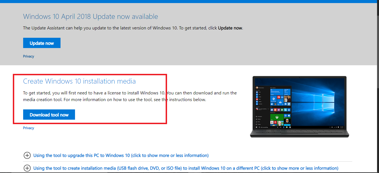Click 'Create Windows 10 installation media' heading
Image resolution: width=379 pixels, height=173 pixels.
point(79,81)
